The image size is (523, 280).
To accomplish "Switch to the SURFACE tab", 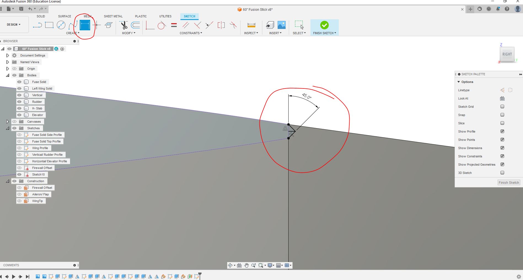I will [x=65, y=16].
